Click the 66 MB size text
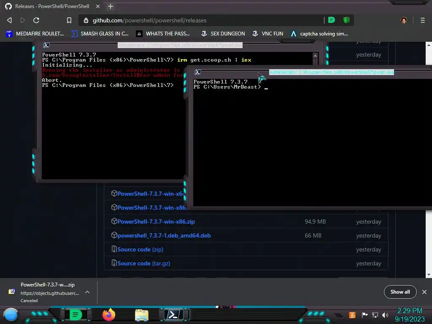432x324 pixels. point(313,235)
